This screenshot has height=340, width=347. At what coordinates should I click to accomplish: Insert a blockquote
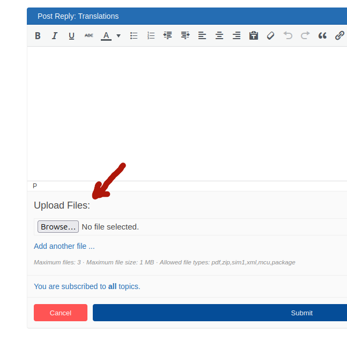tap(322, 36)
